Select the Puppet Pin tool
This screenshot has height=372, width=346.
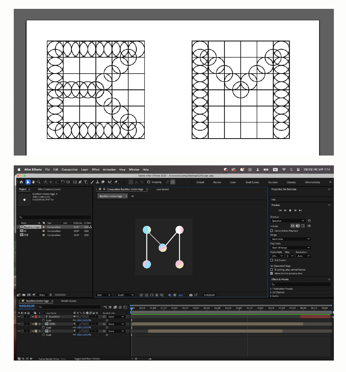pyautogui.click(x=116, y=182)
